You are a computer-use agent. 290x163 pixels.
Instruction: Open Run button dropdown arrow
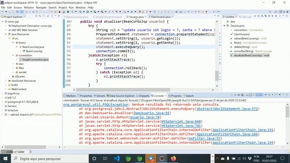coord(91,12)
